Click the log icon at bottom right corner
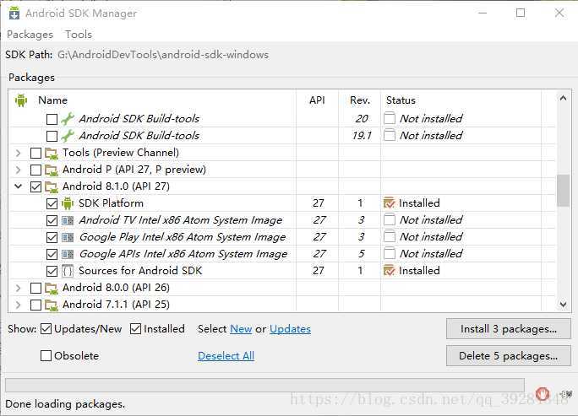 [566, 394]
